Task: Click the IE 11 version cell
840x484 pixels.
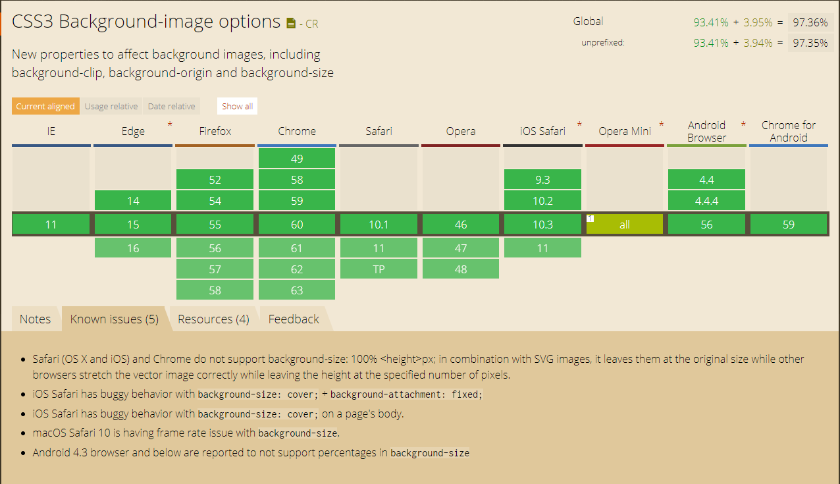Action: tap(51, 225)
